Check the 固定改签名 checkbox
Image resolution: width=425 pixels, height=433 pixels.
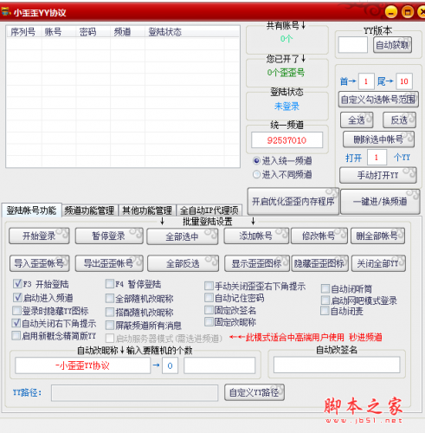tap(209, 310)
